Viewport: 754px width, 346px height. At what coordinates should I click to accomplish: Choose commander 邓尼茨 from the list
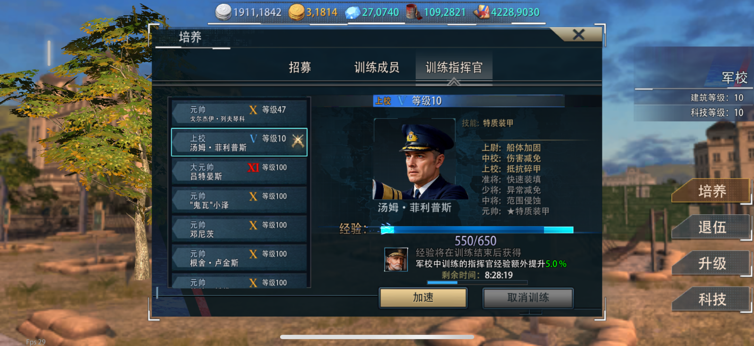click(239, 229)
